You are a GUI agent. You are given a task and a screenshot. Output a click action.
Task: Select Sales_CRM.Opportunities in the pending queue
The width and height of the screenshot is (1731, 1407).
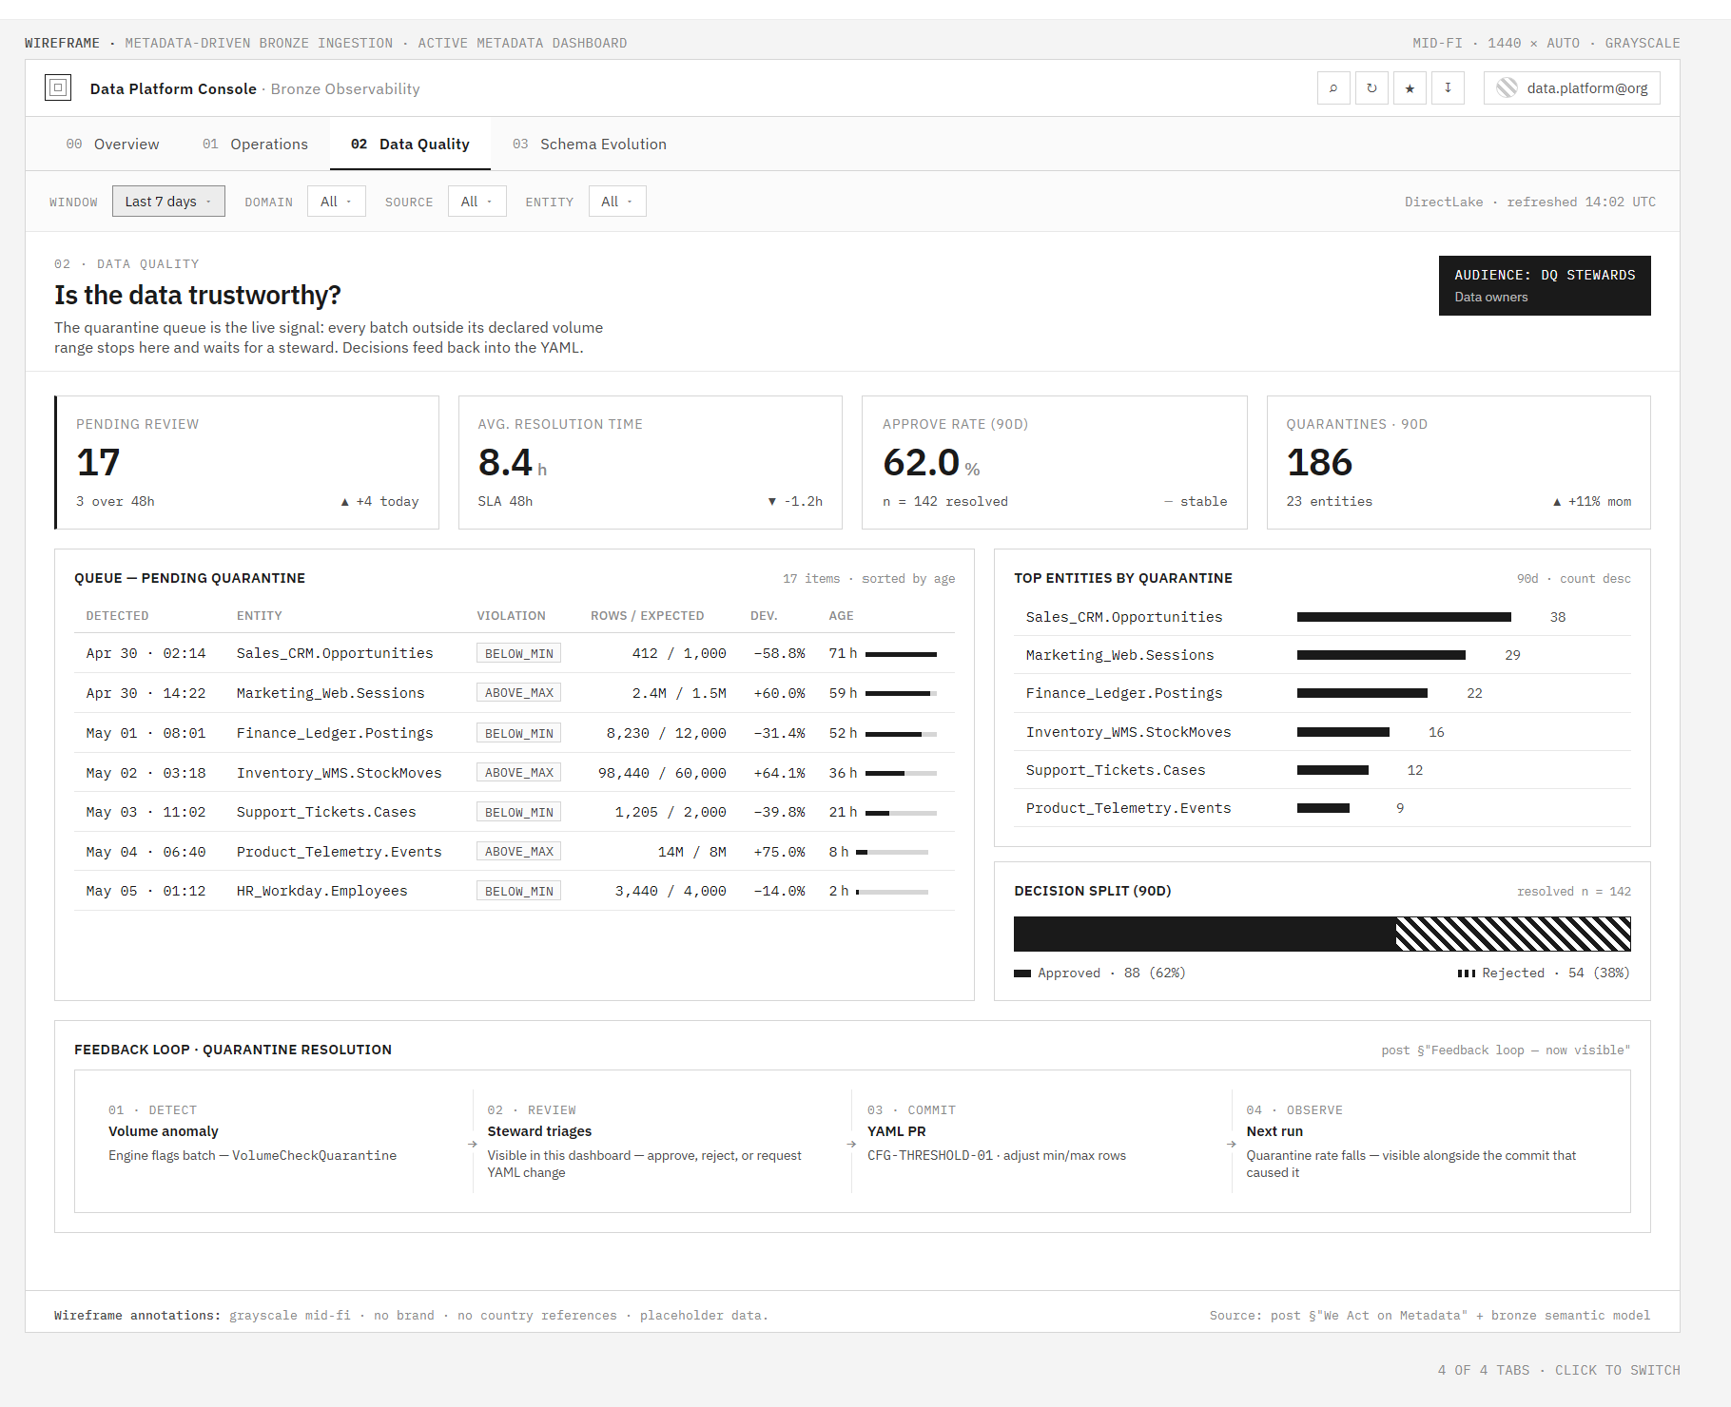(515, 653)
